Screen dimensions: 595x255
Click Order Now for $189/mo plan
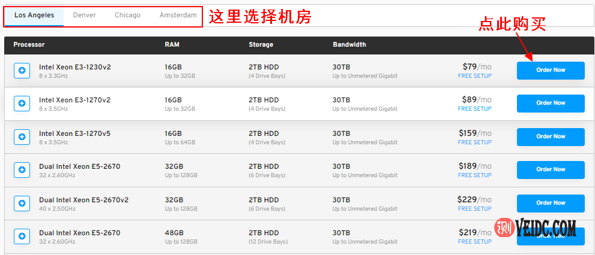pos(550,169)
